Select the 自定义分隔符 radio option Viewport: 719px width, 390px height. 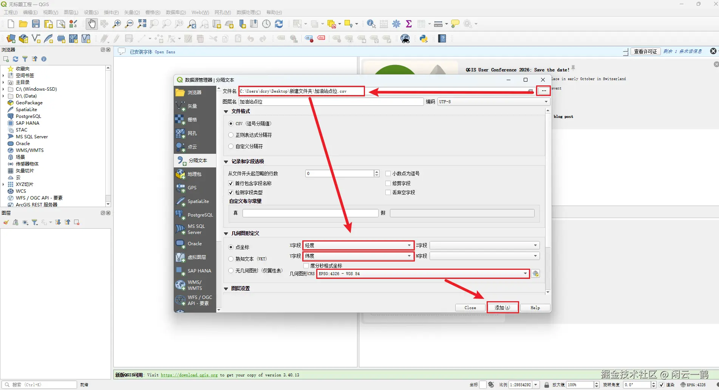click(231, 146)
